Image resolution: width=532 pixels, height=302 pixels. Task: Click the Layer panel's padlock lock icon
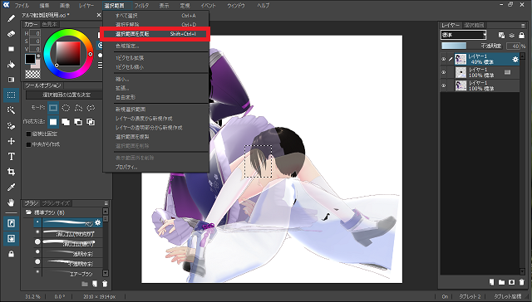point(521,35)
